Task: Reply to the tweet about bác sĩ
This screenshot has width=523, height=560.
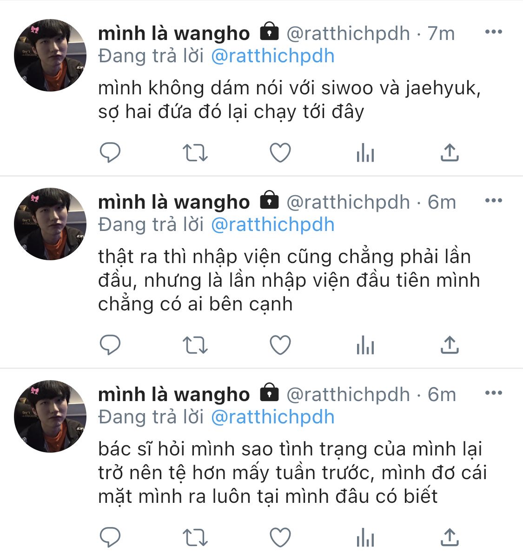Action: [110, 537]
